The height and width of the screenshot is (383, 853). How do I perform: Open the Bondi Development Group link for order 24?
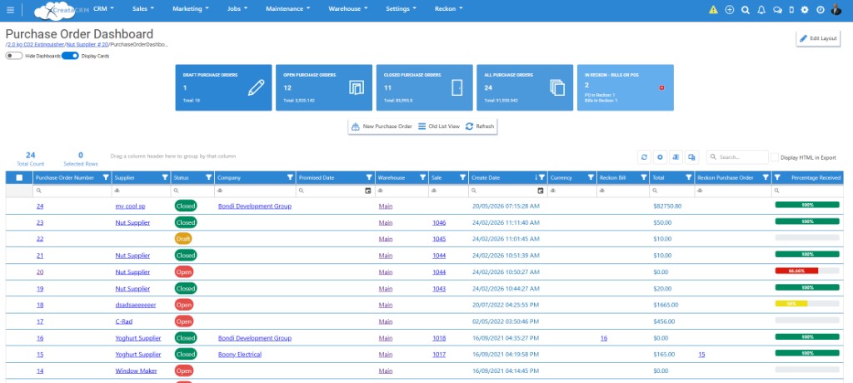(x=255, y=206)
